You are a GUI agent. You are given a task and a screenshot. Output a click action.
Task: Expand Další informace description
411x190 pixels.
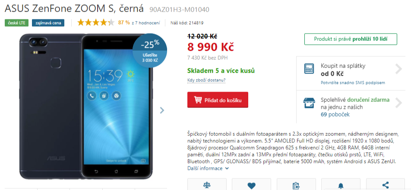pyautogui.click(x=208, y=169)
